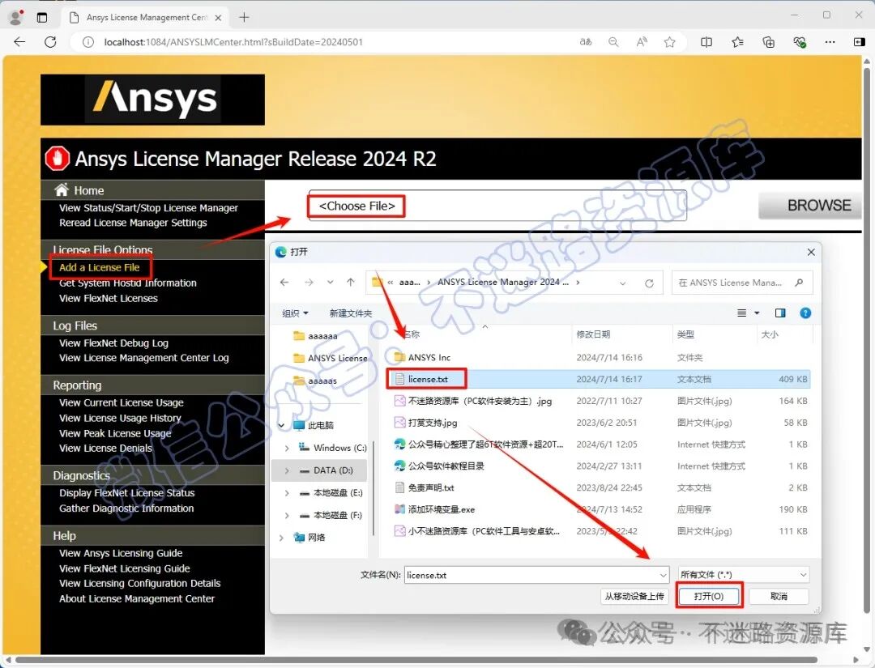Open file dialog help icon
The height and width of the screenshot is (668, 875).
pyautogui.click(x=805, y=313)
